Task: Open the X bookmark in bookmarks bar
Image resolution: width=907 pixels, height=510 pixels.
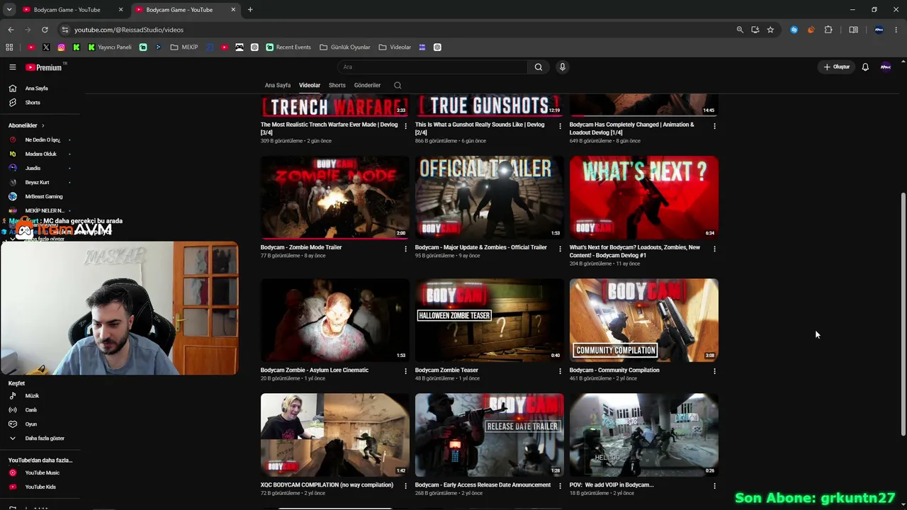Action: pyautogui.click(x=46, y=47)
